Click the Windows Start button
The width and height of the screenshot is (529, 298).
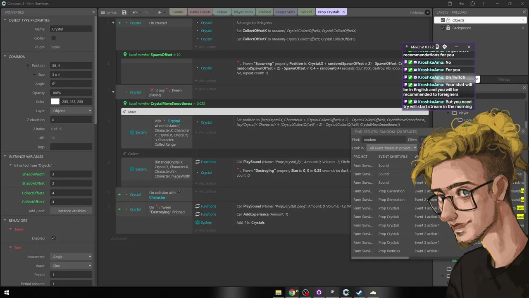click(6, 293)
